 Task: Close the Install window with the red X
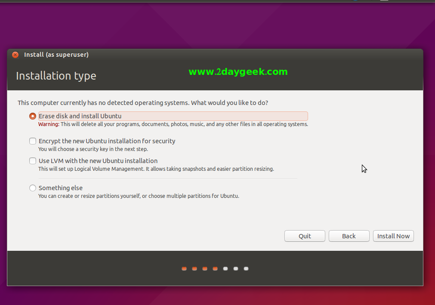tap(15, 55)
